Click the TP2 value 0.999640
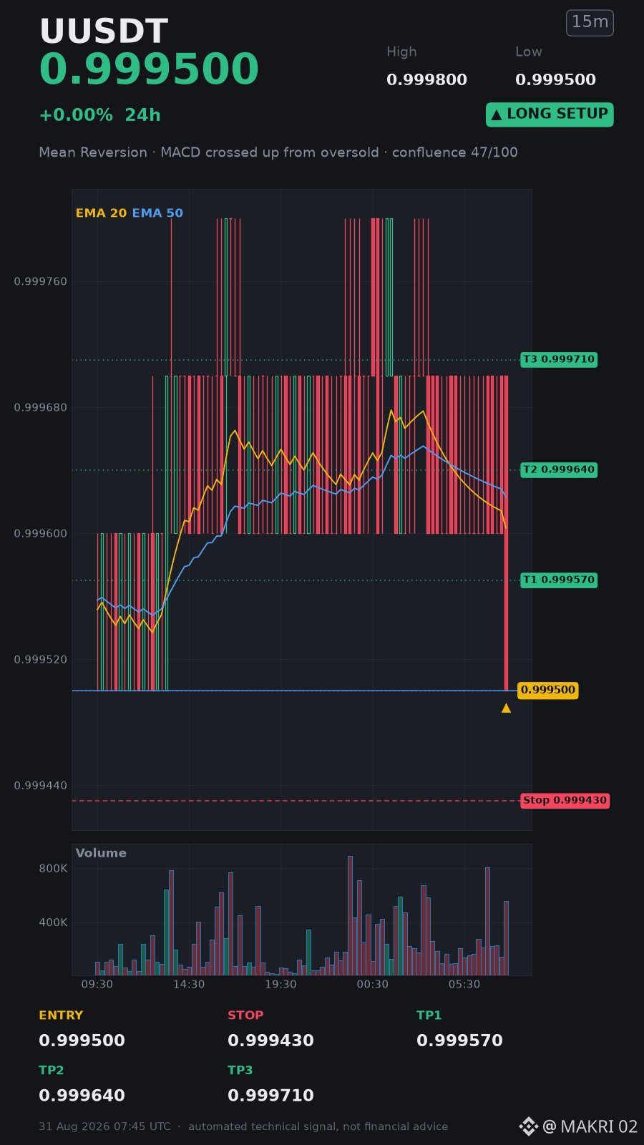 (x=82, y=1096)
